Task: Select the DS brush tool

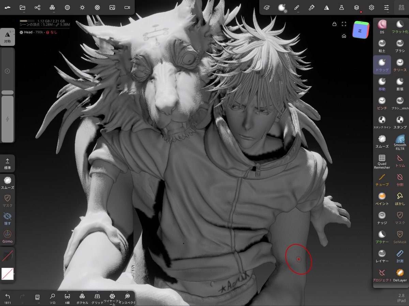Action: click(382, 27)
